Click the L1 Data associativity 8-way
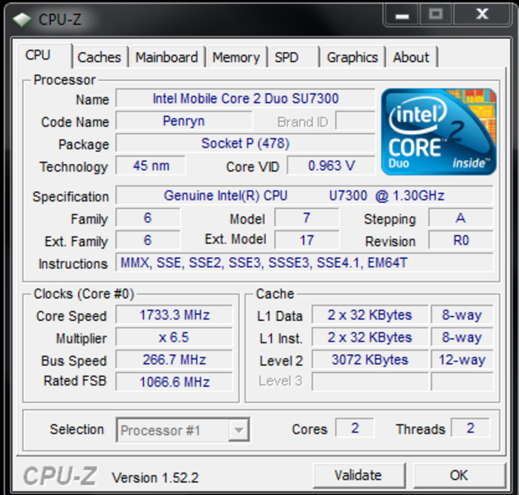The height and width of the screenshot is (495, 519). (x=462, y=315)
